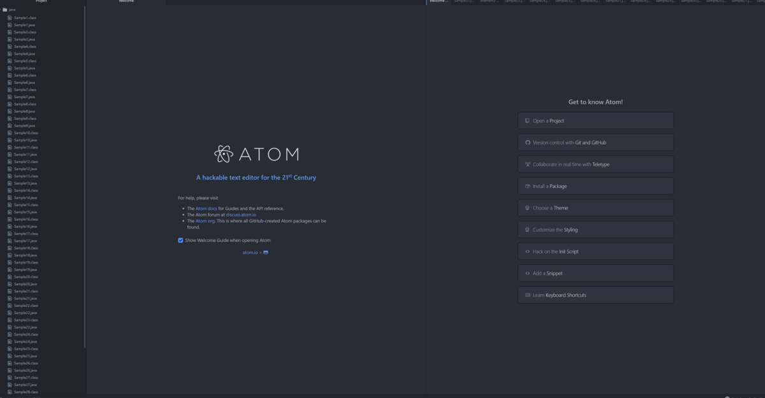Expand the Add a Snippet card
The width and height of the screenshot is (765, 398).
tap(595, 273)
